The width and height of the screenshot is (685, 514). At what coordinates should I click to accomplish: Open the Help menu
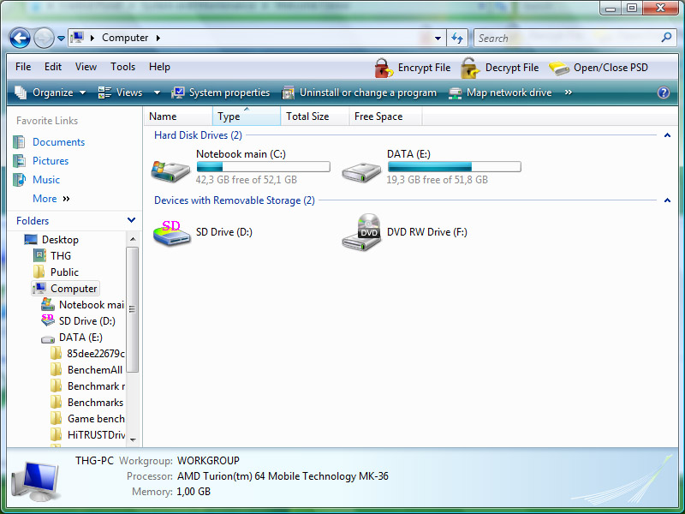[159, 67]
